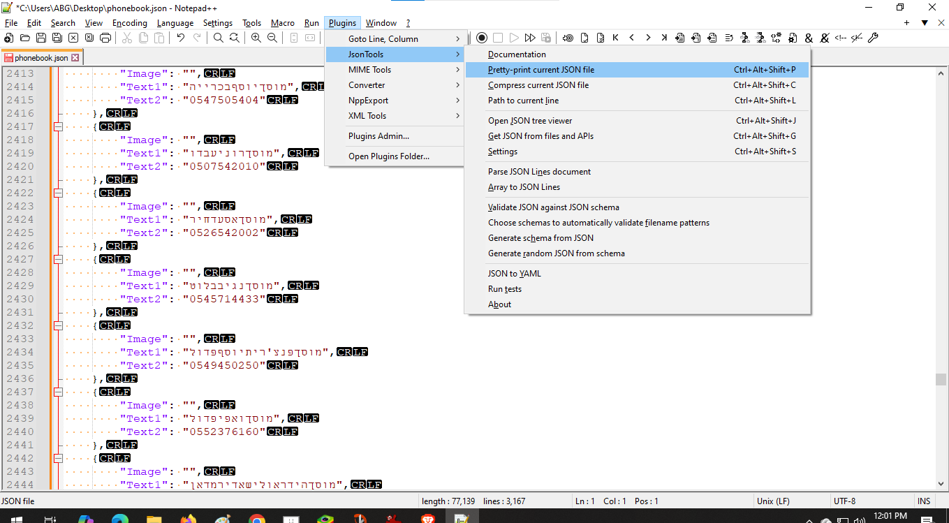Toggle the INS insert mode indicator

[x=923, y=501]
